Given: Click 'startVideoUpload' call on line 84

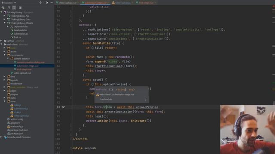Looking at the screenshot, I should click(x=108, y=66).
